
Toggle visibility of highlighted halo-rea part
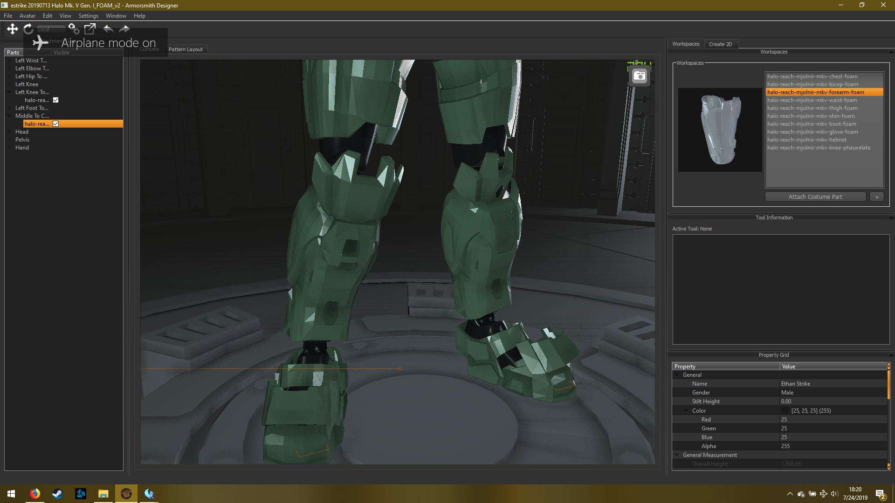(56, 124)
